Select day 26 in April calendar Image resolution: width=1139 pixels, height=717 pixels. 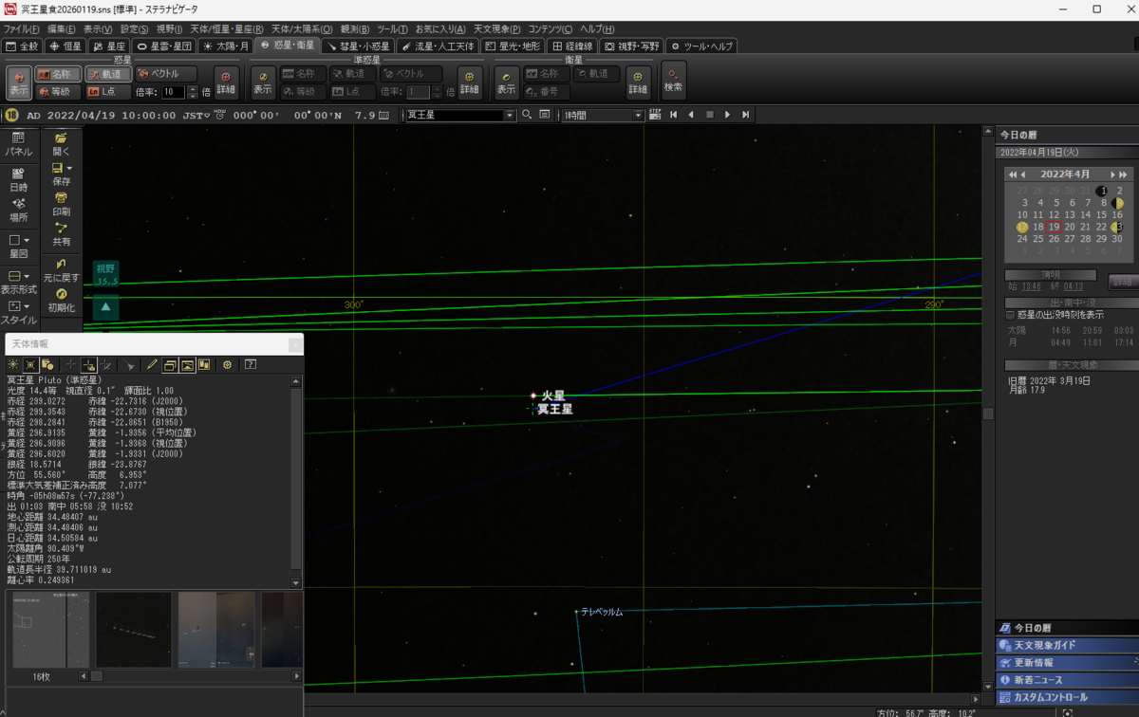pos(1055,239)
